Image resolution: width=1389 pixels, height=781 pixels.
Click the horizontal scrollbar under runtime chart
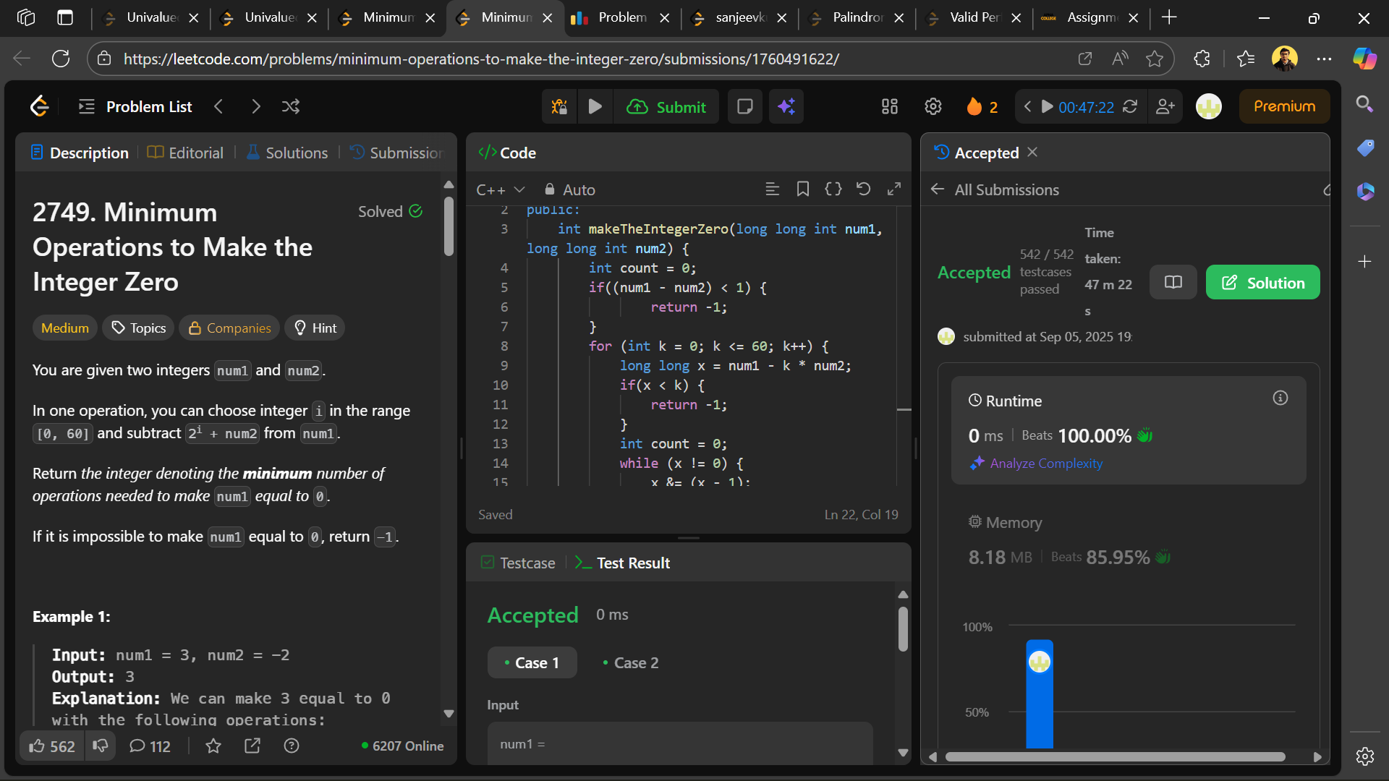[x=1114, y=757]
